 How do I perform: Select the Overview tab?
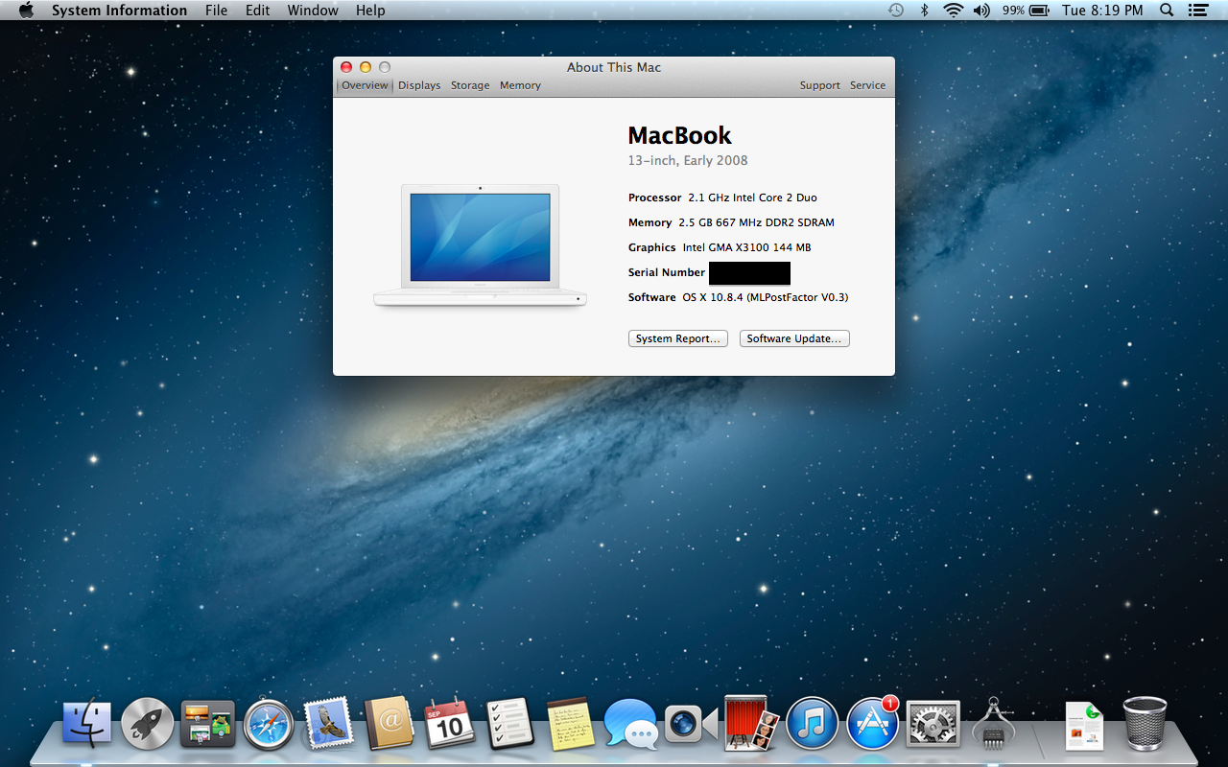pos(365,85)
